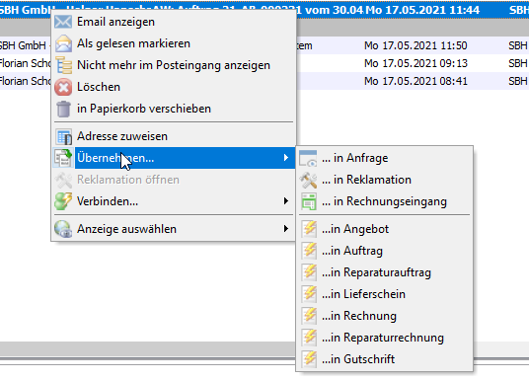Click the red X icon for Löschen

(x=63, y=87)
